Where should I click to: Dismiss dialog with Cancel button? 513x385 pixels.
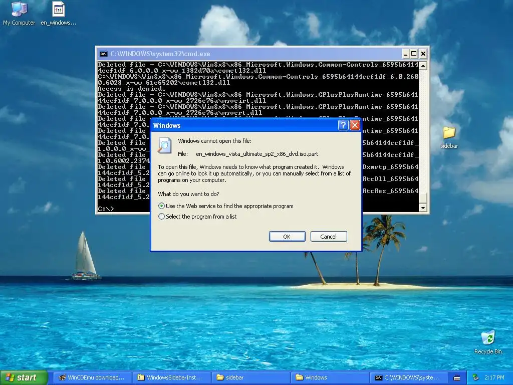[329, 237]
